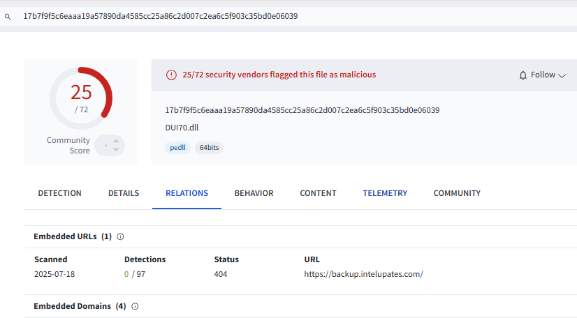Viewport: 577px width, 318px height.
Task: Switch to the DETECTION tab
Action: (x=59, y=193)
